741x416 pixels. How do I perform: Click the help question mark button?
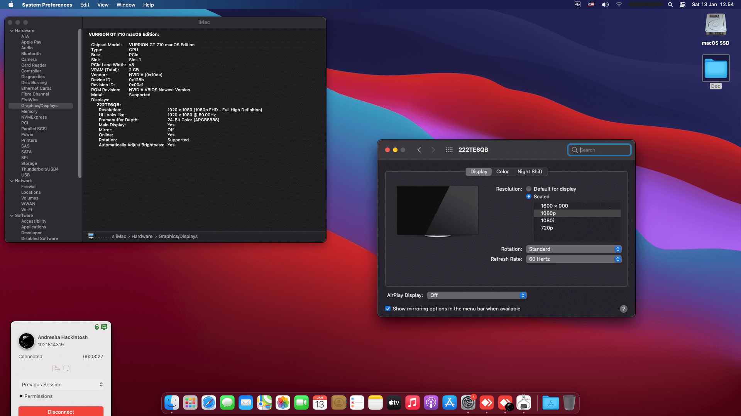point(623,309)
